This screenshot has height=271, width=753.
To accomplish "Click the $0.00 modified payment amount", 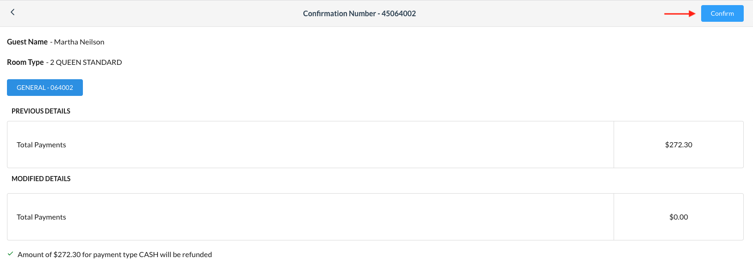I will pyautogui.click(x=678, y=217).
